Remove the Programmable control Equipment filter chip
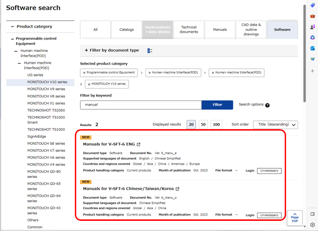 tap(85, 72)
